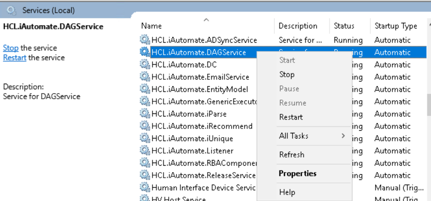Viewport: 431px width, 201px height.
Task: Click the 'Service for DAGService' description text
Action: click(42, 96)
